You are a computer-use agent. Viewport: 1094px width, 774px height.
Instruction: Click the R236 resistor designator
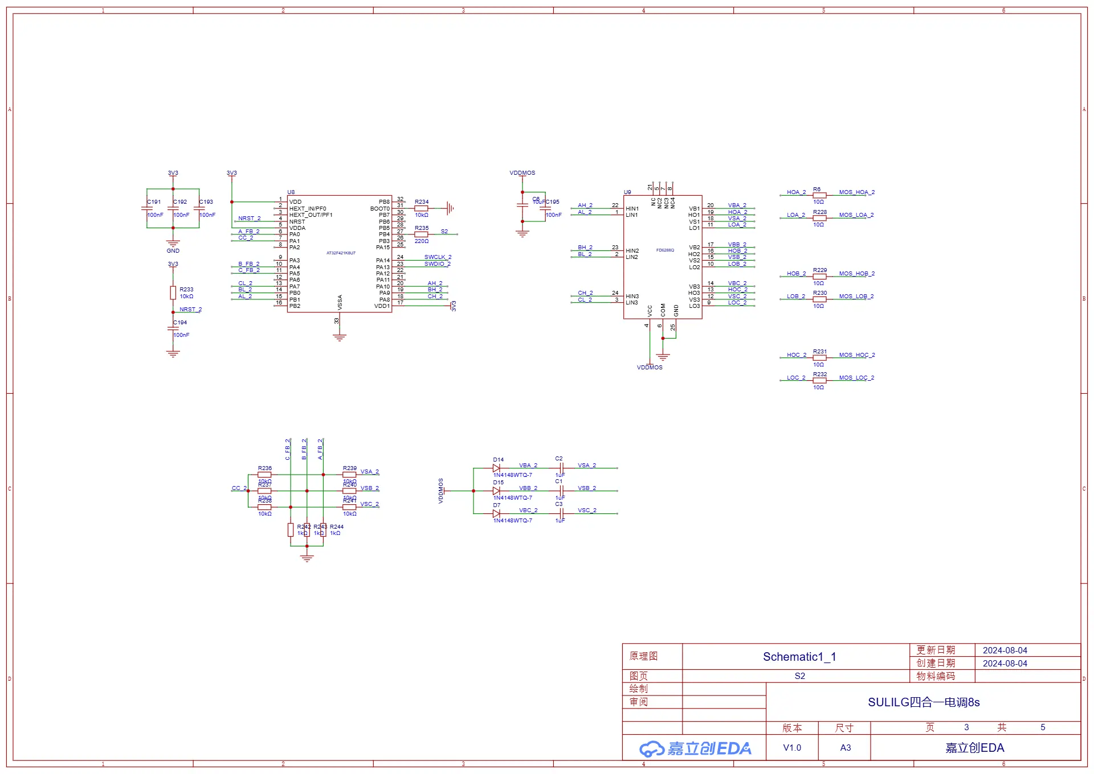pyautogui.click(x=265, y=468)
